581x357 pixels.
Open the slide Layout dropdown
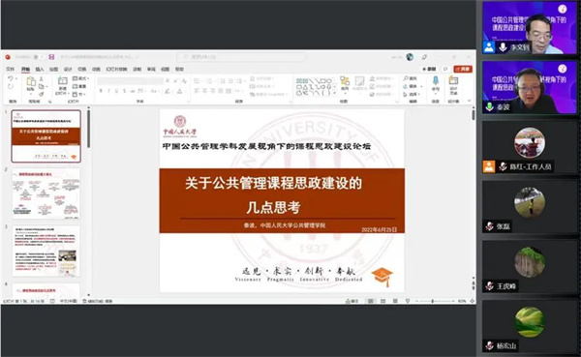click(80, 78)
